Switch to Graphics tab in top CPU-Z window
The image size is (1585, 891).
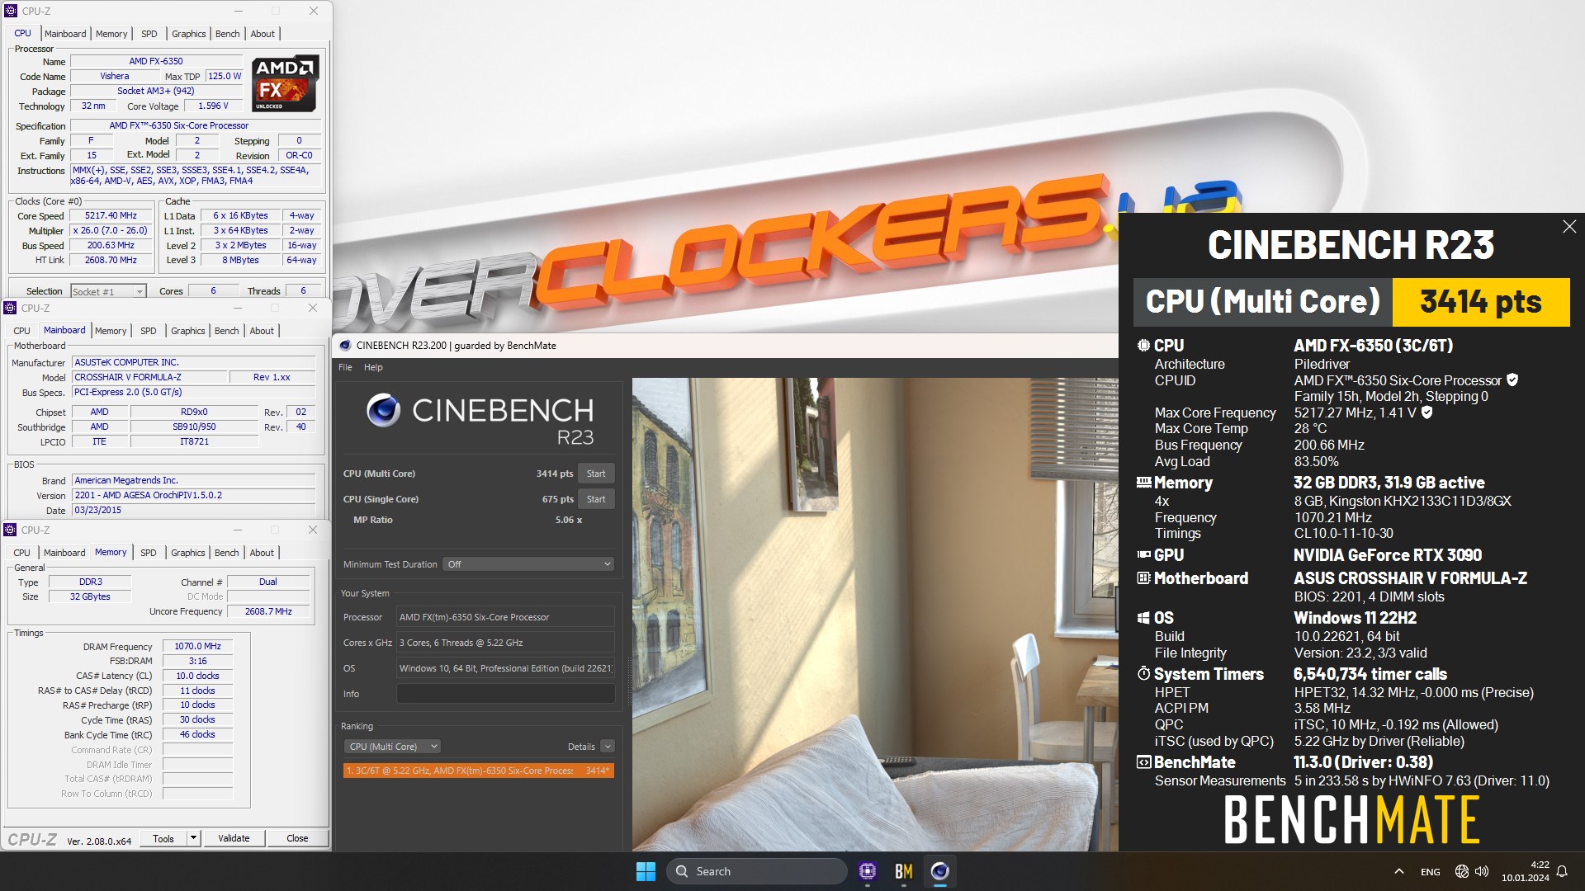coord(188,34)
